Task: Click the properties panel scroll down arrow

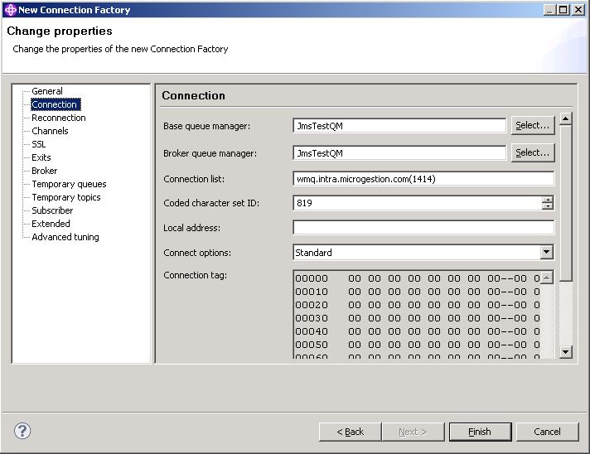Action: (565, 352)
